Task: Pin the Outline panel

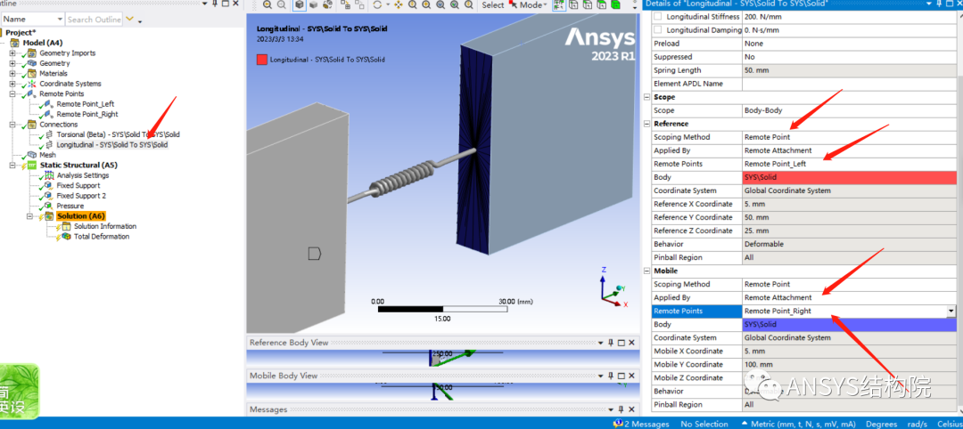Action: [214, 4]
